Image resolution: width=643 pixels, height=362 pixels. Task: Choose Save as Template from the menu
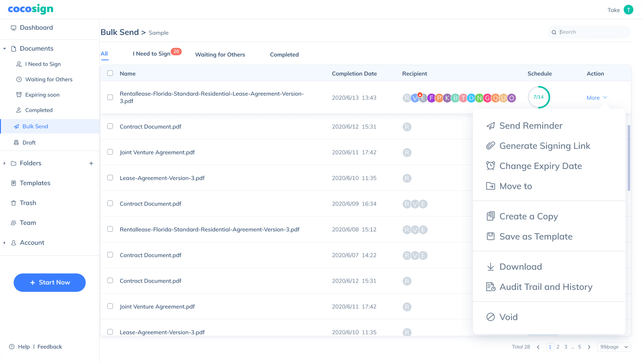pos(536,236)
